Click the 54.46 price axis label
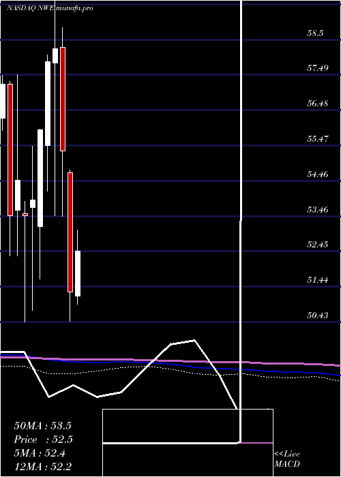The image size is (341, 477). point(318,174)
